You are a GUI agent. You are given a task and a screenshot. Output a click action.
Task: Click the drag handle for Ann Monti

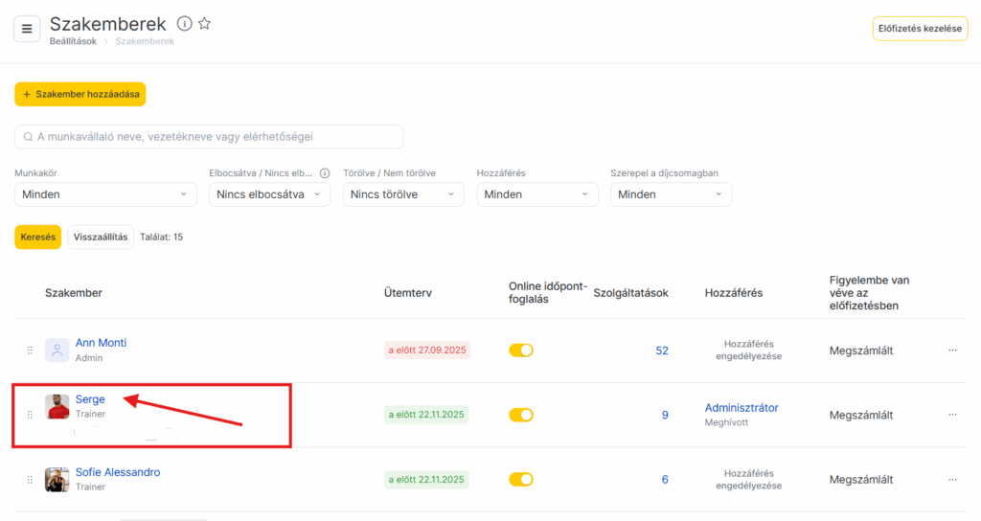(x=30, y=351)
